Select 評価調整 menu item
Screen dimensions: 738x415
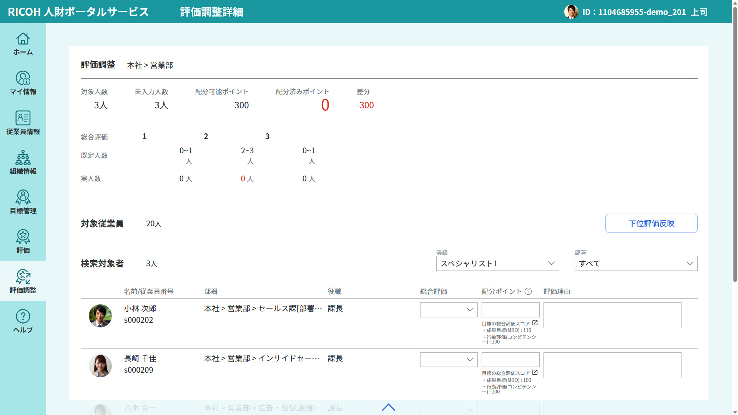coord(23,281)
